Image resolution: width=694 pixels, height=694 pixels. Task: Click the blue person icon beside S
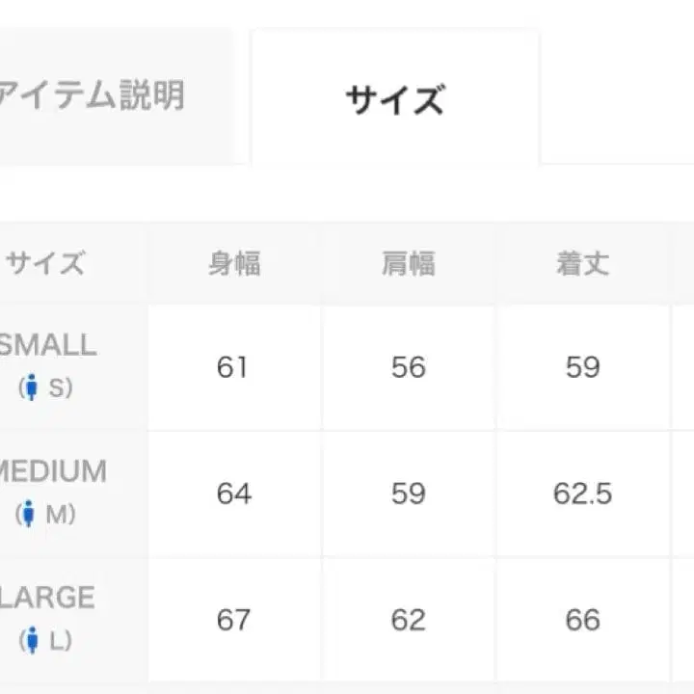pos(31,388)
